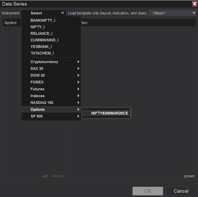
Task: Open the template <None> dropdown
Action: pos(172,13)
